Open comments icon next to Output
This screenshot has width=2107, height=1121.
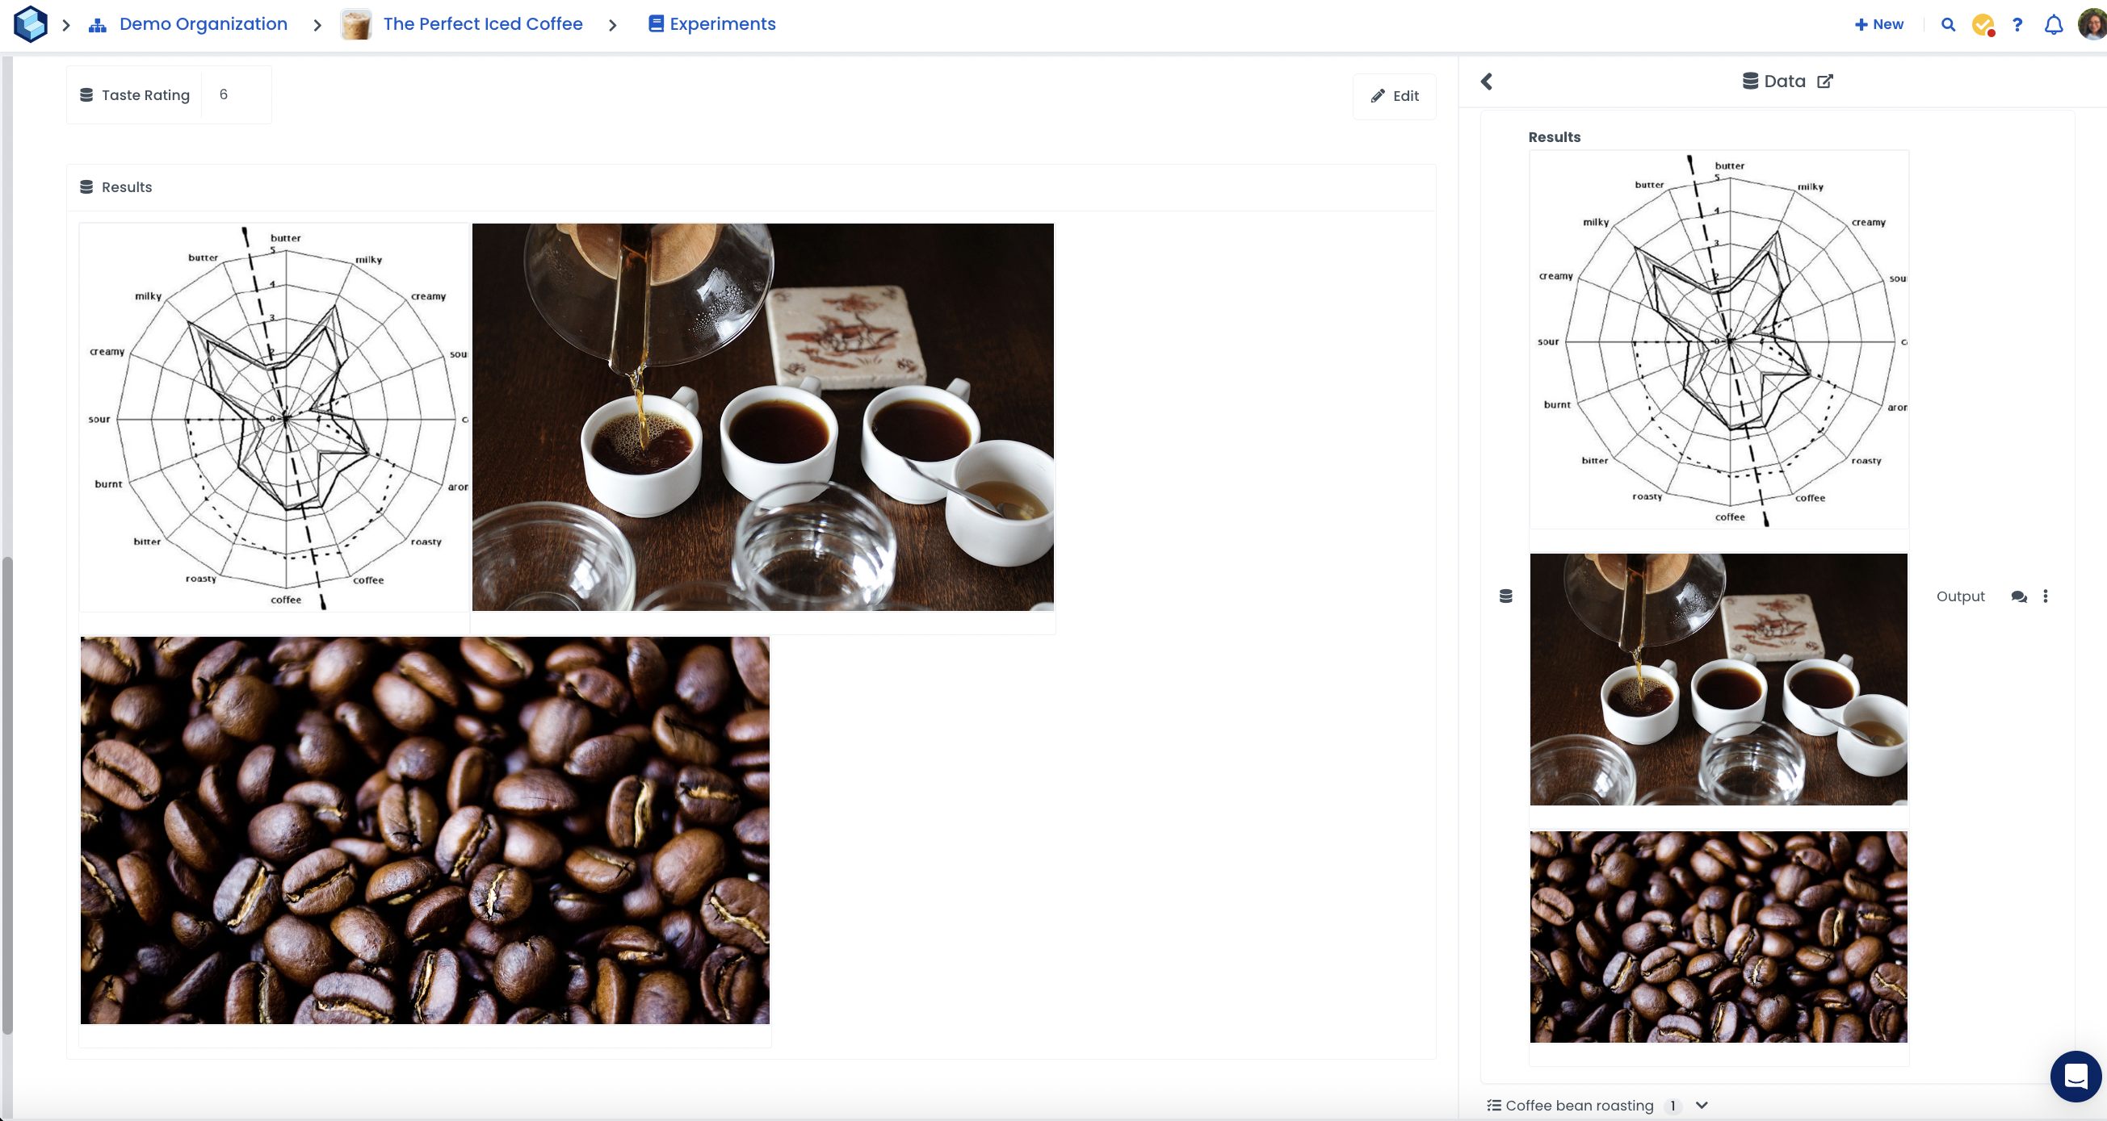pos(2018,597)
